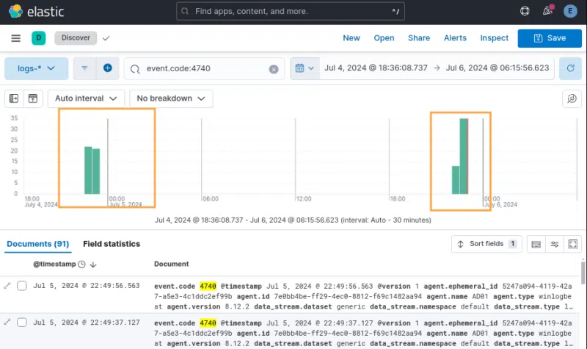Save the search with Save button
This screenshot has height=349, width=587.
click(550, 38)
